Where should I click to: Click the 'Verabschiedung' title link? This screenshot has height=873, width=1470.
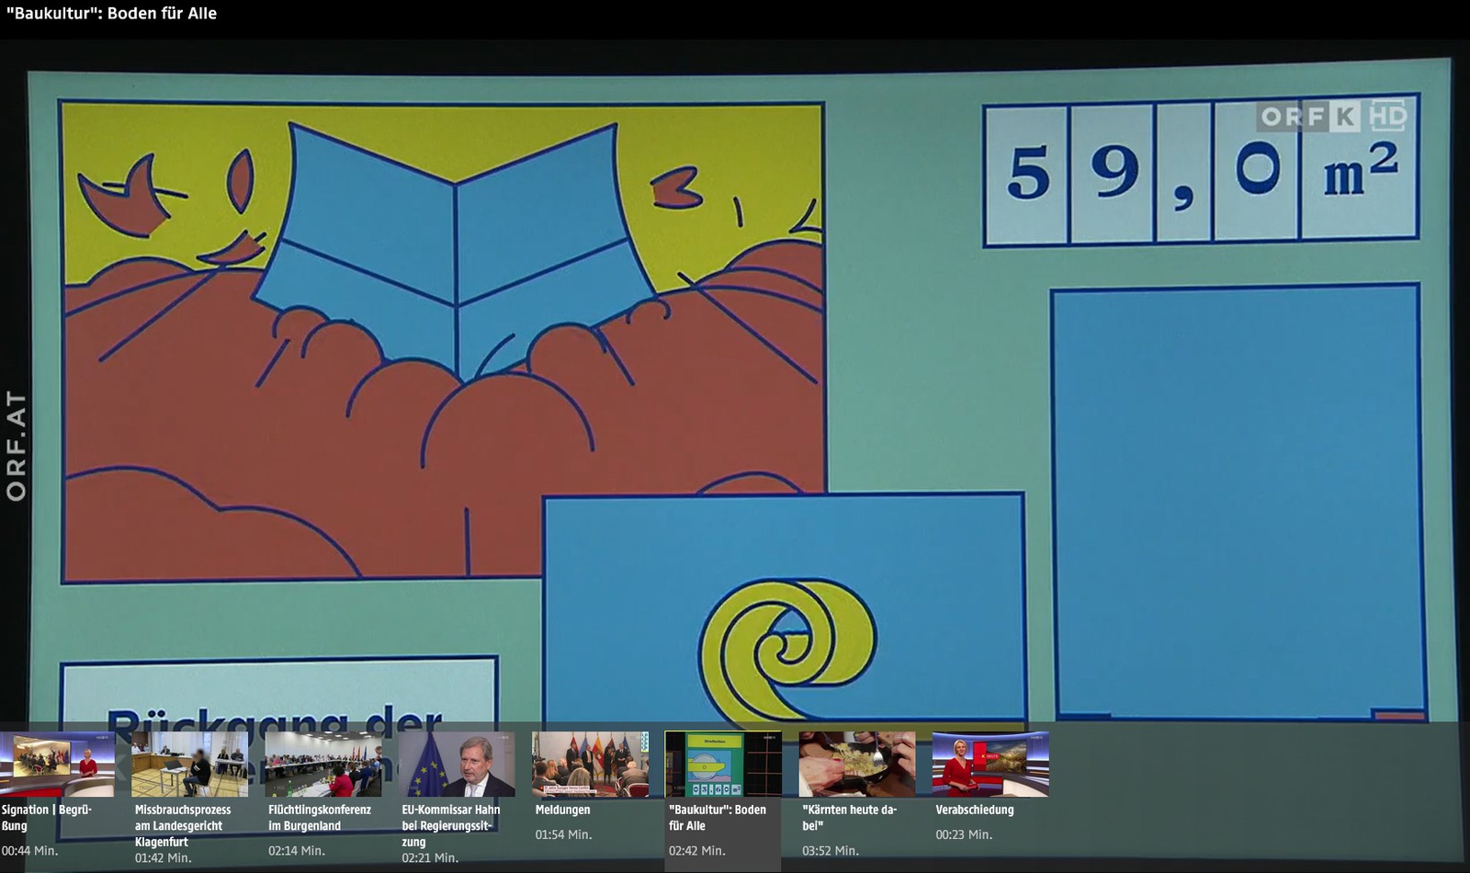(x=974, y=810)
